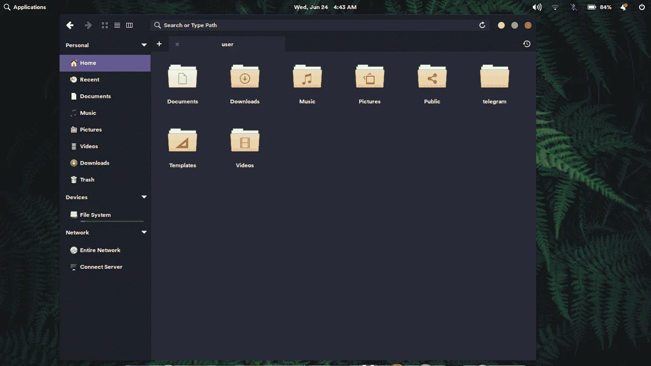Select the telegram folder icon
Viewport: 651px width, 366px height.
[495, 76]
